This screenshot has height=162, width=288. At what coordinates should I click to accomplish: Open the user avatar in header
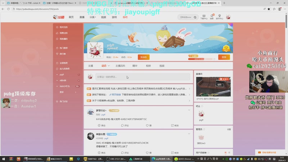click(228, 17)
